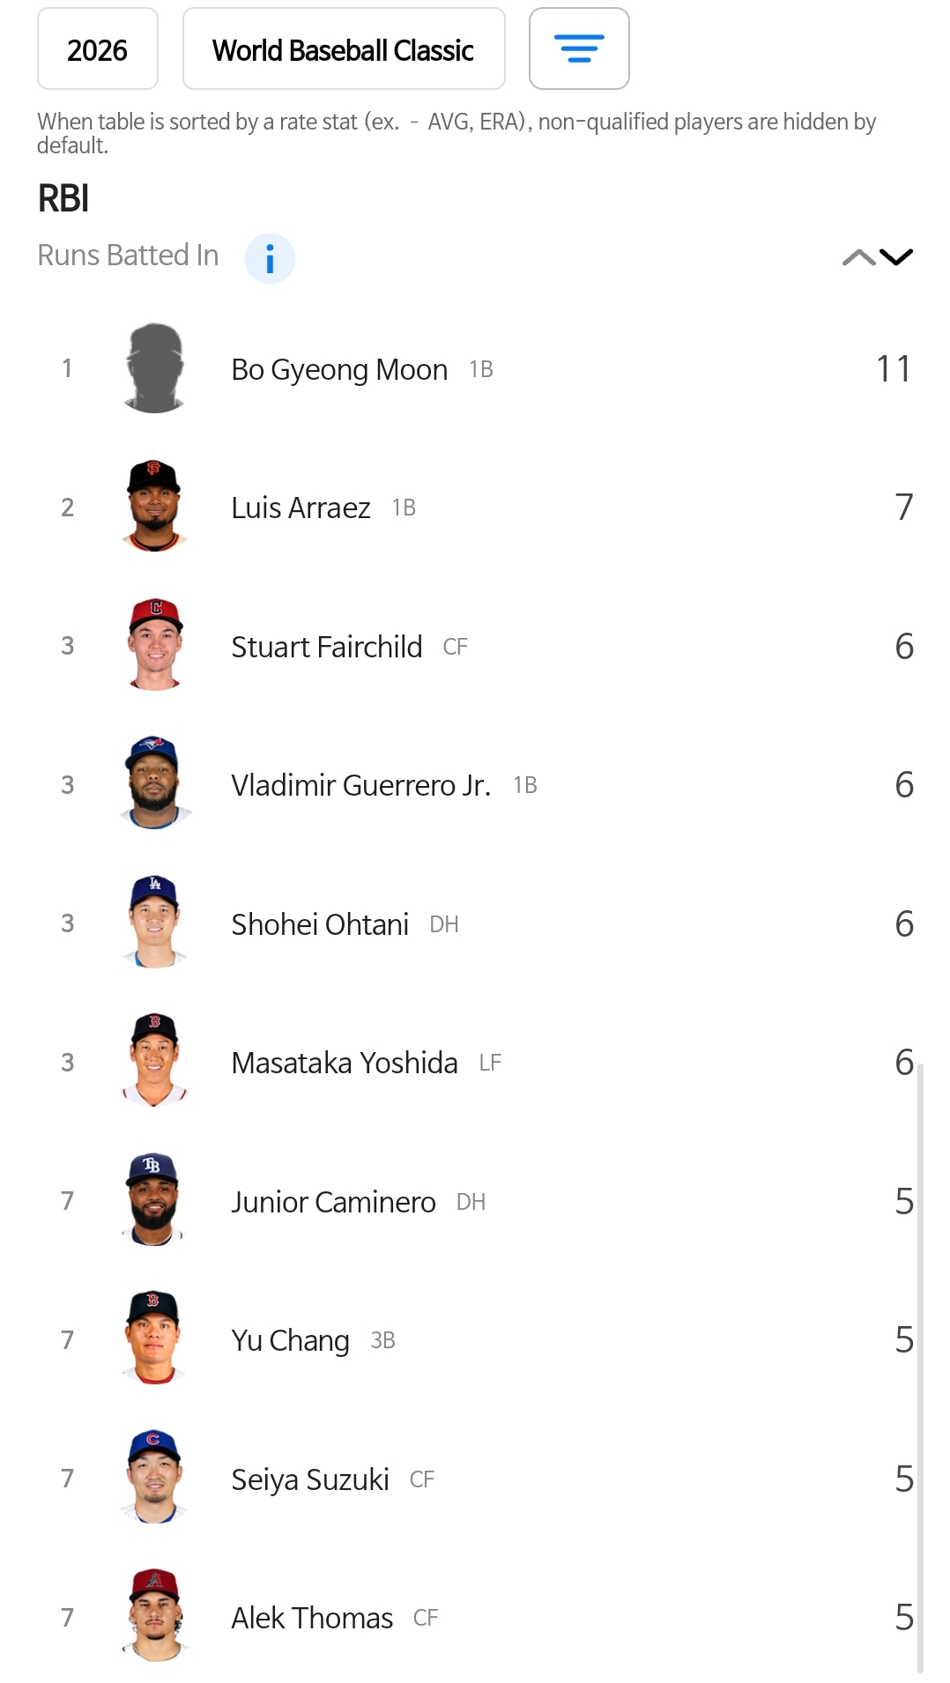950x1683 pixels.
Task: Tap Junior Caminero's headshot
Action: point(155,1200)
